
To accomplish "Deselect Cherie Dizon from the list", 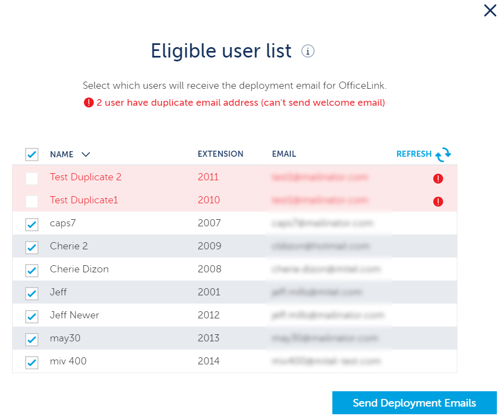I will (x=32, y=270).
